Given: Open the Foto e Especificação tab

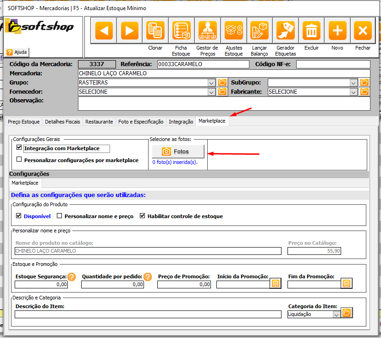Looking at the screenshot, I should point(141,122).
